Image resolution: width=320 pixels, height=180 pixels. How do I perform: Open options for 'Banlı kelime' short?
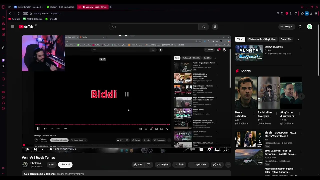coord(277,114)
